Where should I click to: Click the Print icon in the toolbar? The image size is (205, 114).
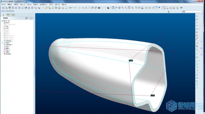coord(59,8)
